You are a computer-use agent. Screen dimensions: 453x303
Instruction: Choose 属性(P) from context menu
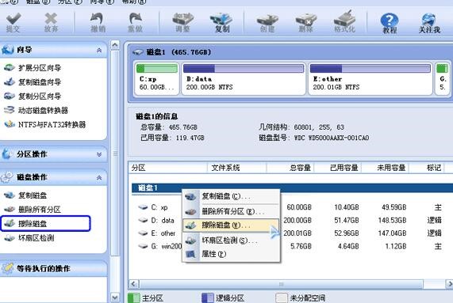click(231, 254)
